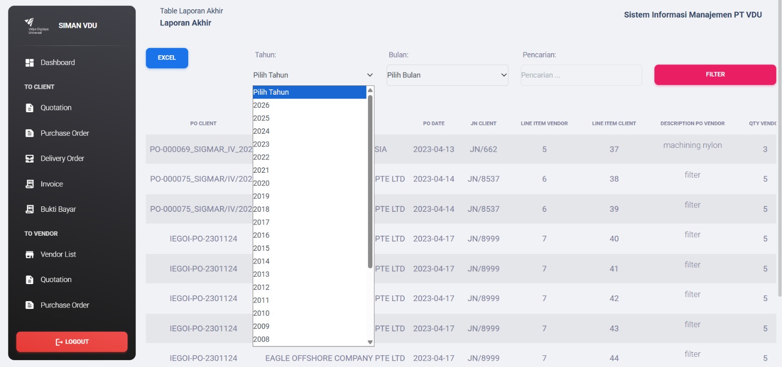Click the Bukti Bayar receipt icon
Screen dimensions: 782x367
tap(29, 209)
